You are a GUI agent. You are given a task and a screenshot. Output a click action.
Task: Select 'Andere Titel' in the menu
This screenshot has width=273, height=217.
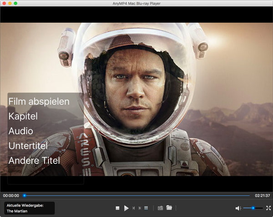click(x=34, y=161)
